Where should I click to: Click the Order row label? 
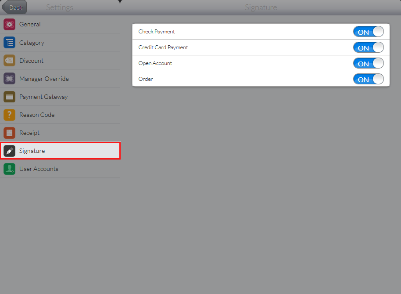(146, 79)
